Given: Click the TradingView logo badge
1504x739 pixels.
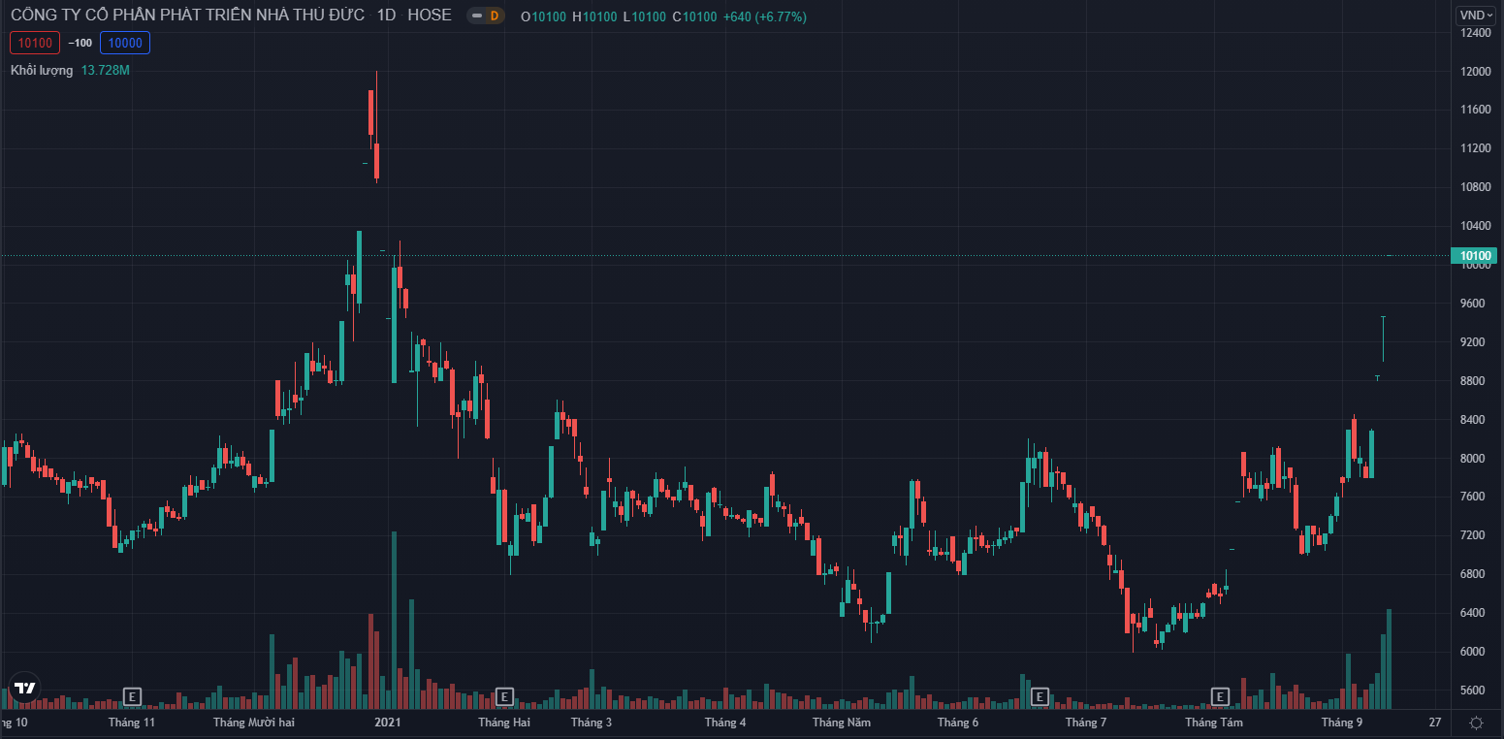Looking at the screenshot, I should [25, 688].
